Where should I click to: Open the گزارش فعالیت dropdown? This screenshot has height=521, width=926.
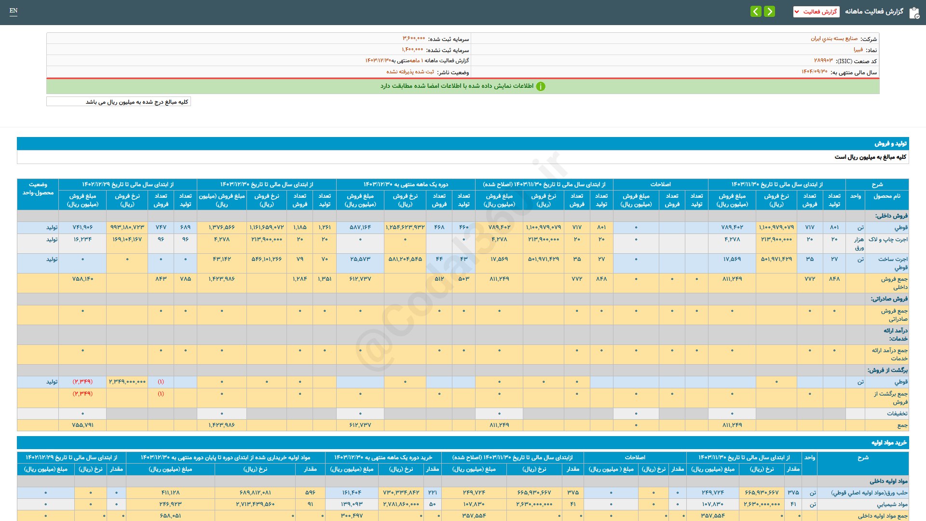[x=819, y=12]
